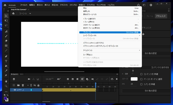173x105 pixels.
Task: Open the Edit Toolbar three-dots button
Action: click(x=6, y=92)
